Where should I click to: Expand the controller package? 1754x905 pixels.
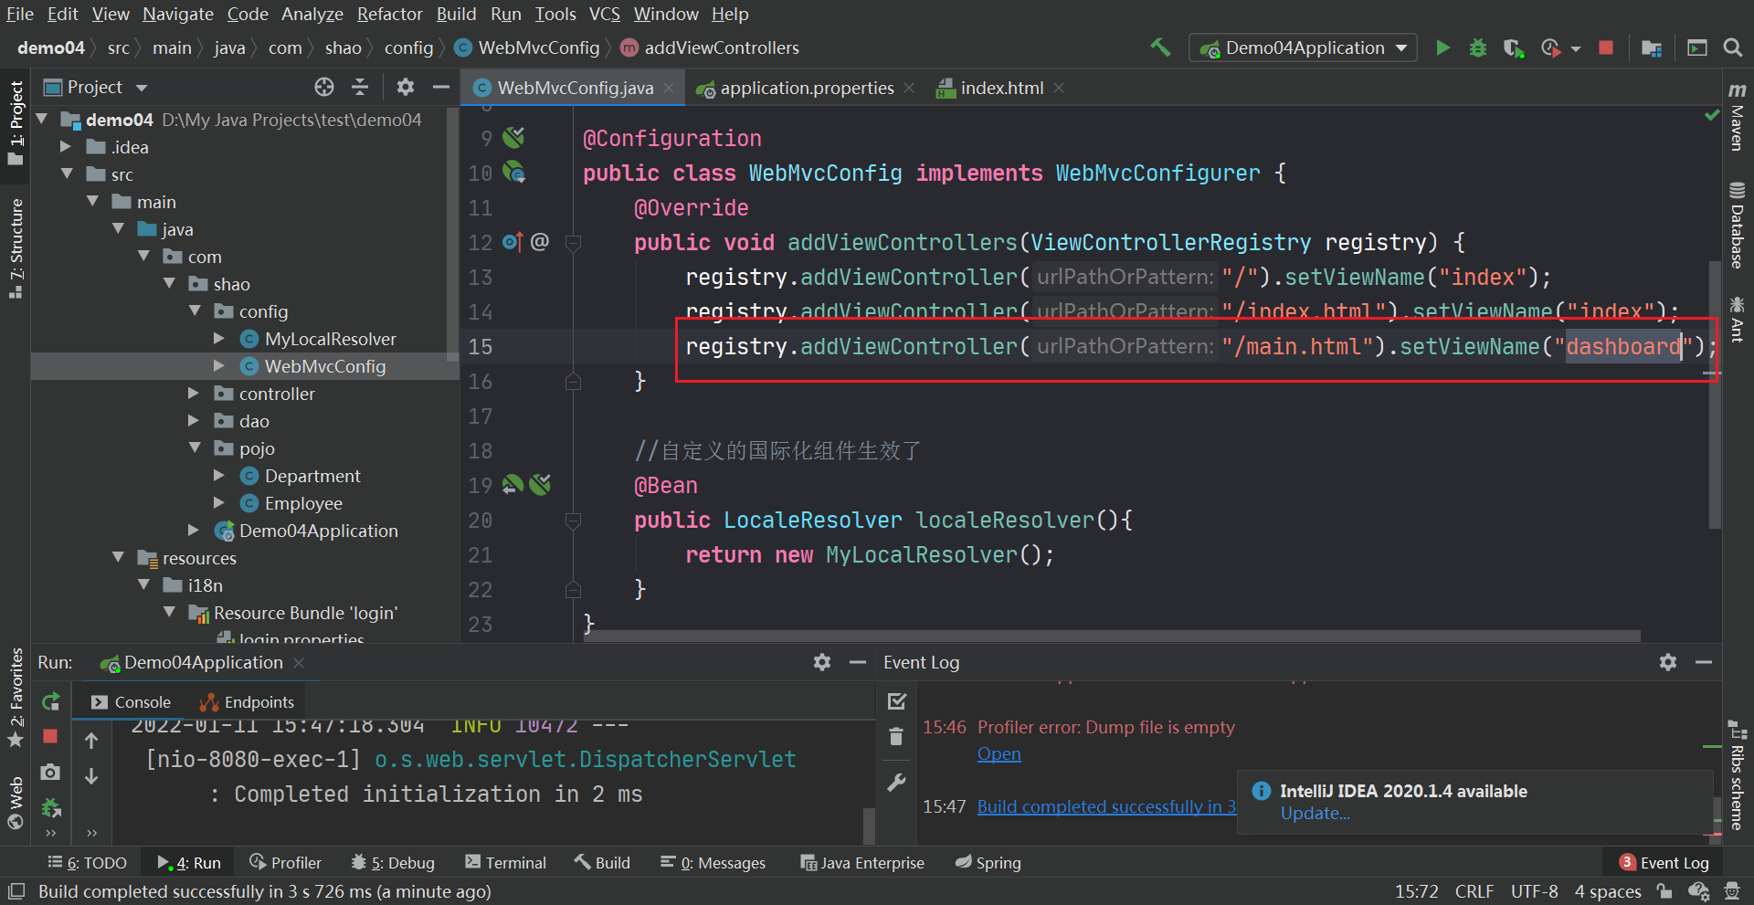(193, 393)
